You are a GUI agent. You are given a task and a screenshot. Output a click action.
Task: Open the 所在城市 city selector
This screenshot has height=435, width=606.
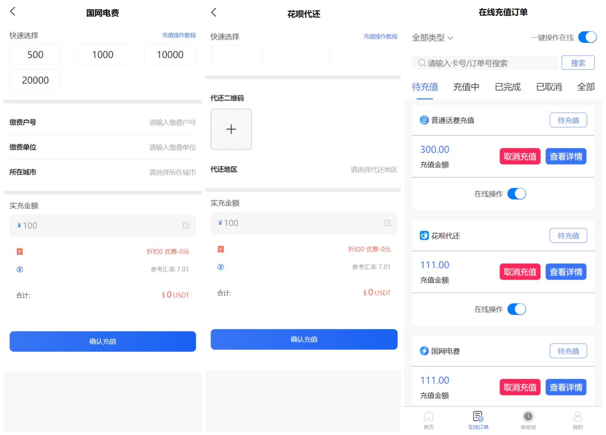[x=172, y=172]
